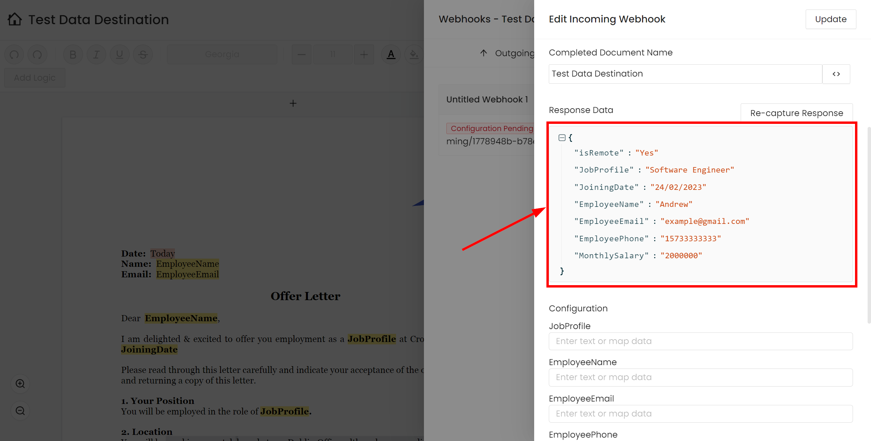Click Add Logic toolbar button
Viewport: 871px width, 441px height.
[34, 78]
